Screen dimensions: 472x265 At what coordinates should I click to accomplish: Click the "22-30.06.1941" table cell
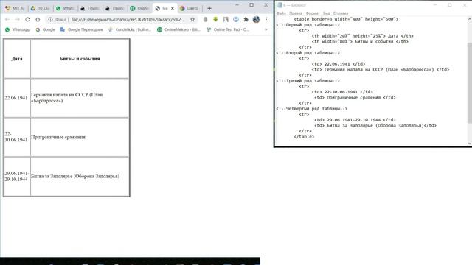pyautogui.click(x=17, y=137)
